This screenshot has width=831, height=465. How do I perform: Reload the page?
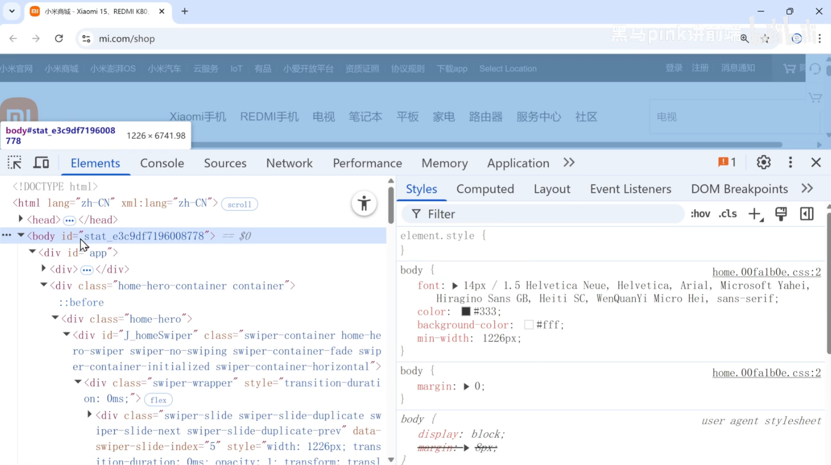pos(59,38)
